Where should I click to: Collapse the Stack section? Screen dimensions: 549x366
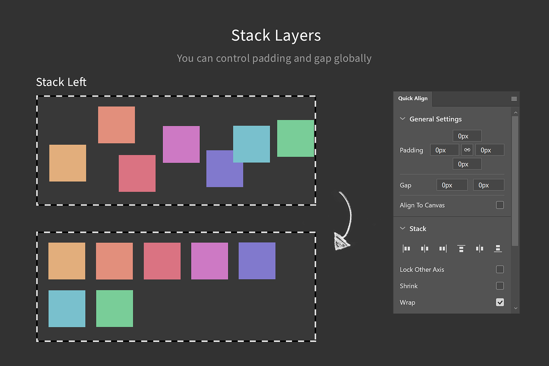click(402, 228)
